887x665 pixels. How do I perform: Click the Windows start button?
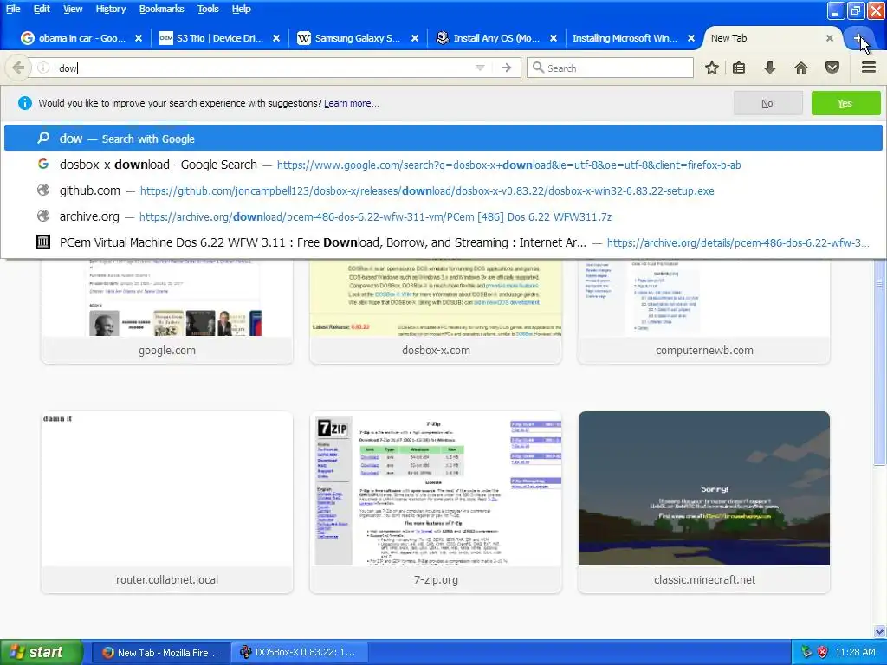(42, 652)
